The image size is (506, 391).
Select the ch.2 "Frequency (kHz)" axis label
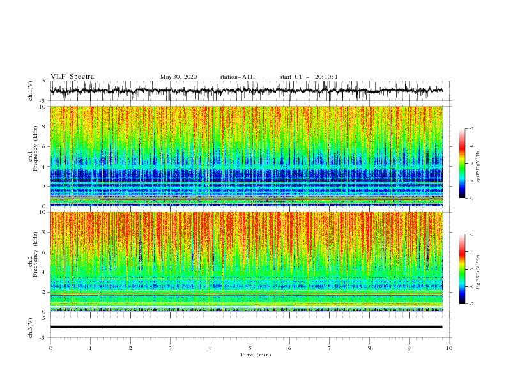[x=36, y=254]
